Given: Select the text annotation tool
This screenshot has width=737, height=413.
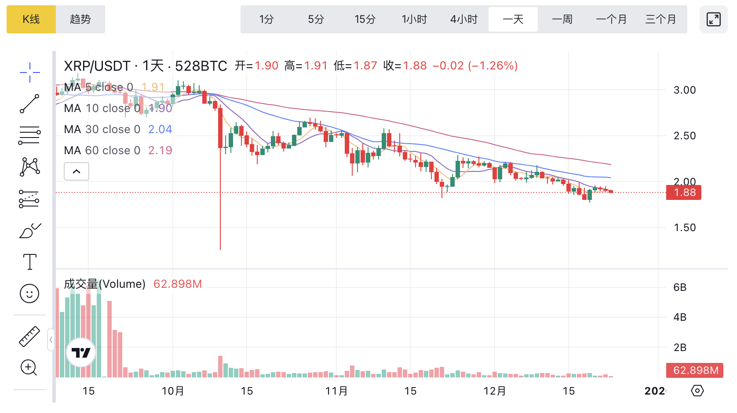Looking at the screenshot, I should click(29, 262).
